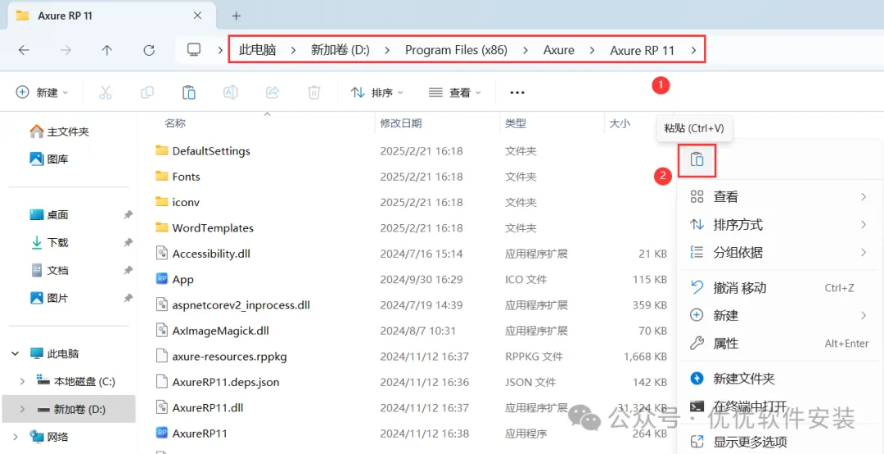This screenshot has height=454, width=884.
Task: Click the Cut scissors icon in toolbar
Action: [106, 92]
